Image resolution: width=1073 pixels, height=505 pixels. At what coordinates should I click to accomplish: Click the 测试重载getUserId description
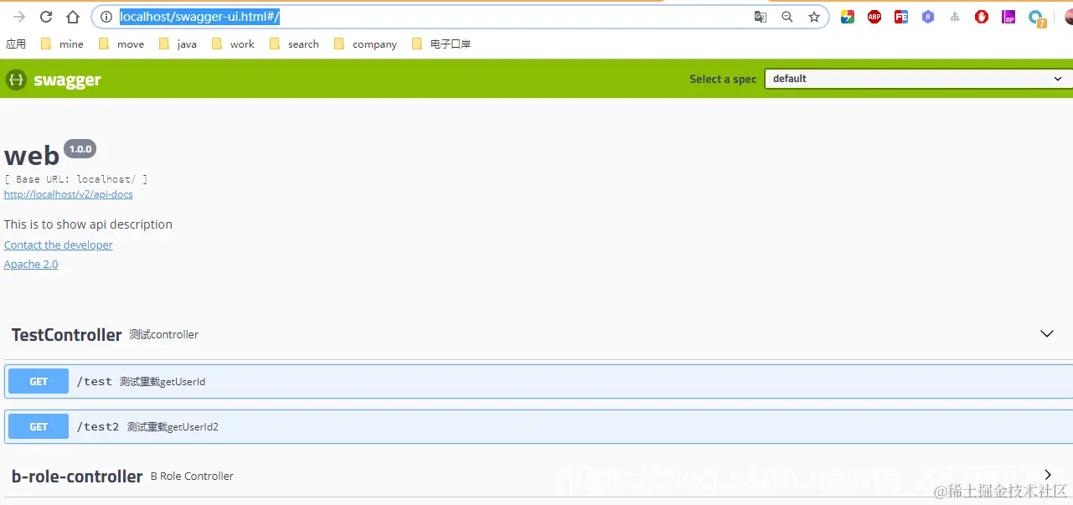(x=162, y=381)
